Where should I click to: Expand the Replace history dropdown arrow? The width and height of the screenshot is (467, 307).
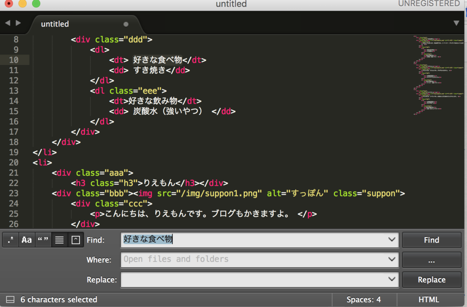(x=391, y=279)
